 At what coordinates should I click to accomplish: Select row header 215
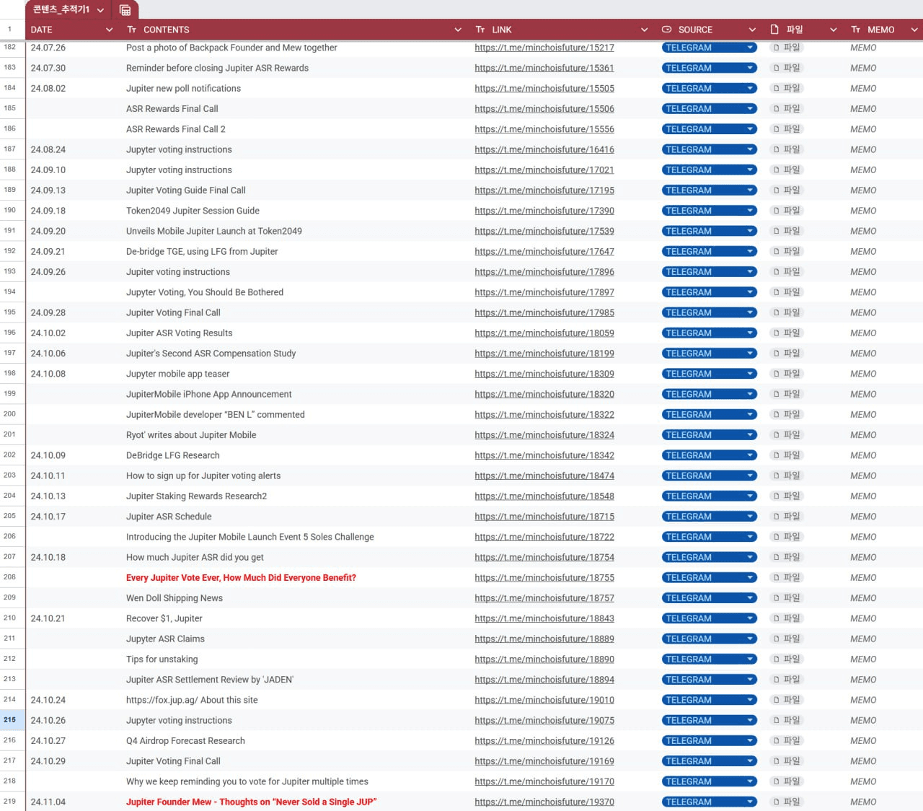(x=10, y=720)
